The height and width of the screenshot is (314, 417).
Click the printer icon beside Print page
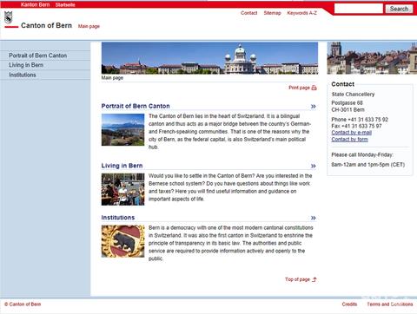(x=314, y=88)
